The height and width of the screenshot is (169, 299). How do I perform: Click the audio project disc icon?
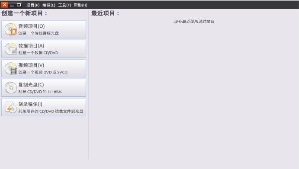pos(11,29)
